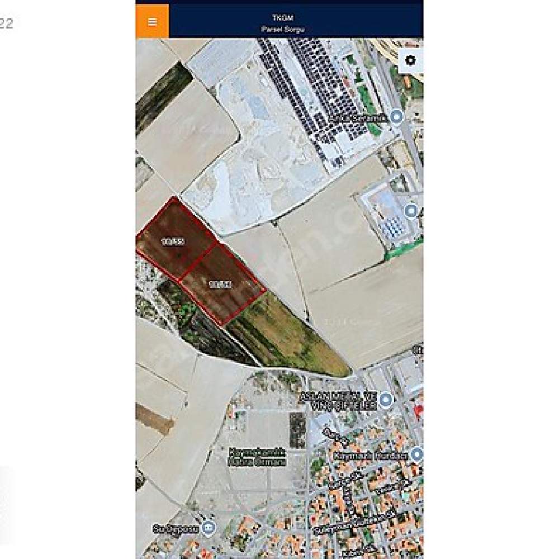
Task: Tap the marker pin beside the solar farm label
Action: point(396,117)
